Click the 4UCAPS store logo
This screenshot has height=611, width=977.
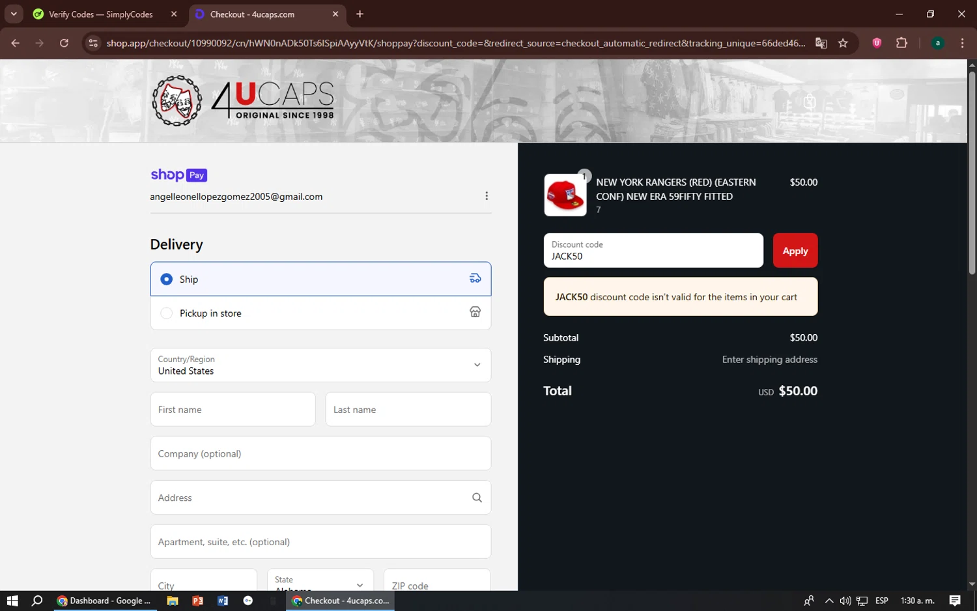[242, 101]
